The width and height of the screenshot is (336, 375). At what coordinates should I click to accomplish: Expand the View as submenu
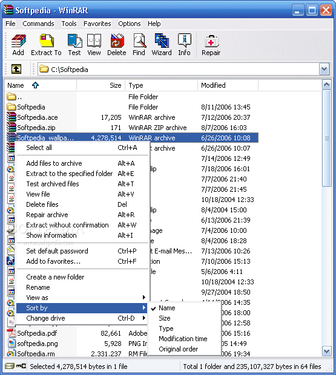click(82, 298)
